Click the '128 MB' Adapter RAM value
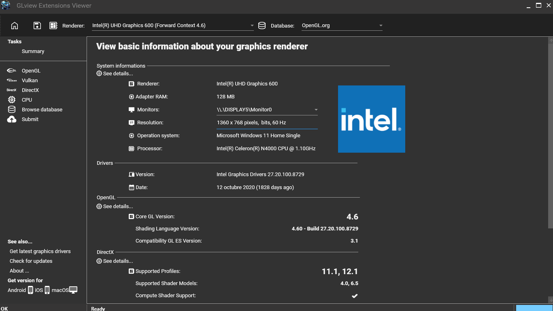The width and height of the screenshot is (553, 311). pos(225,97)
